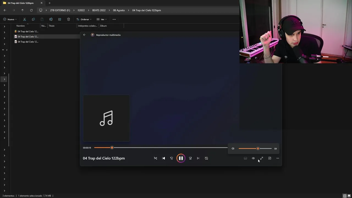Viewport: 352px width, 198px height.
Task: Go to the !!2022 breadcrumb folder
Action: pyautogui.click(x=81, y=10)
